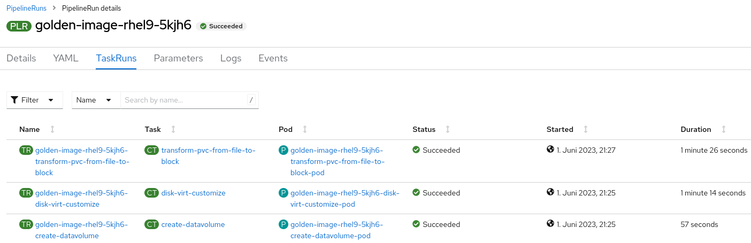751x243 pixels.
Task: Click TR badge of create-datavolume taskrun
Action: point(26,225)
